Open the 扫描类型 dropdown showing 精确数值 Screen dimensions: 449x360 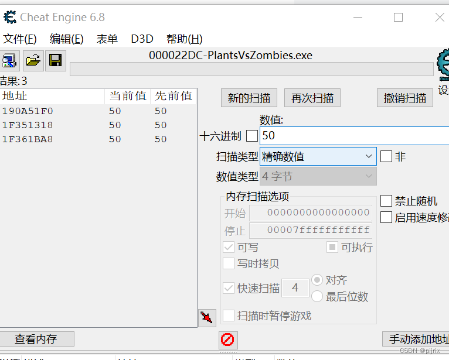coord(318,156)
